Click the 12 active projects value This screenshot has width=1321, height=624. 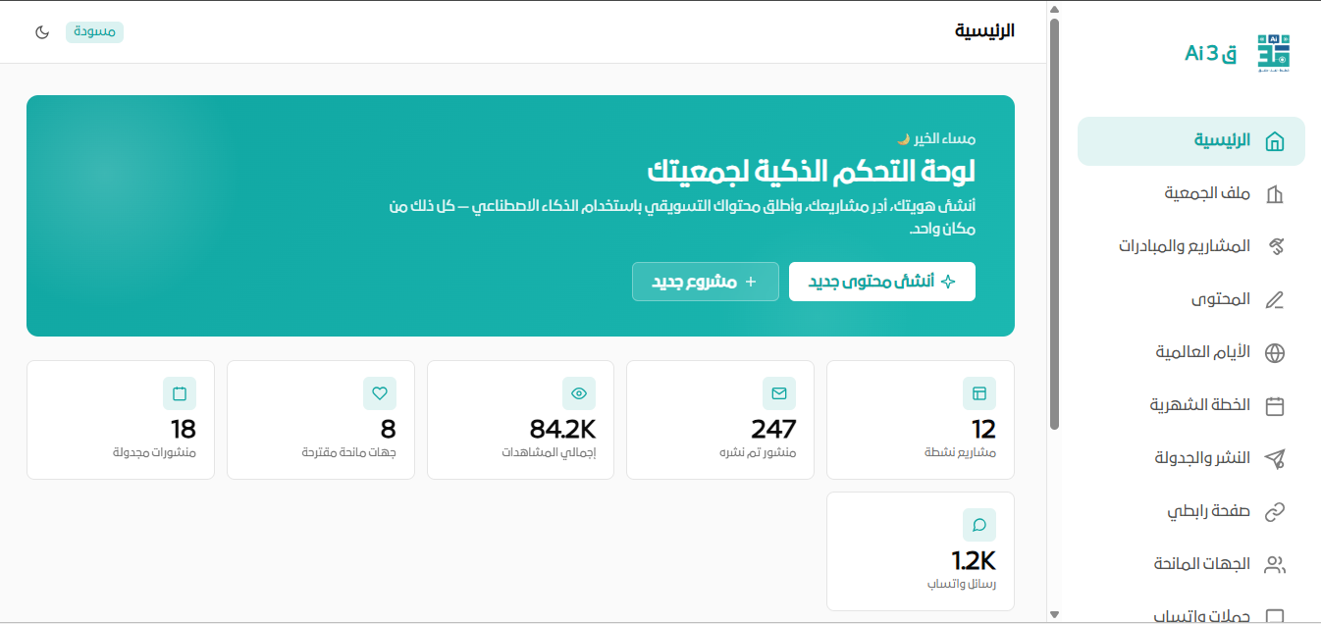pyautogui.click(x=983, y=430)
